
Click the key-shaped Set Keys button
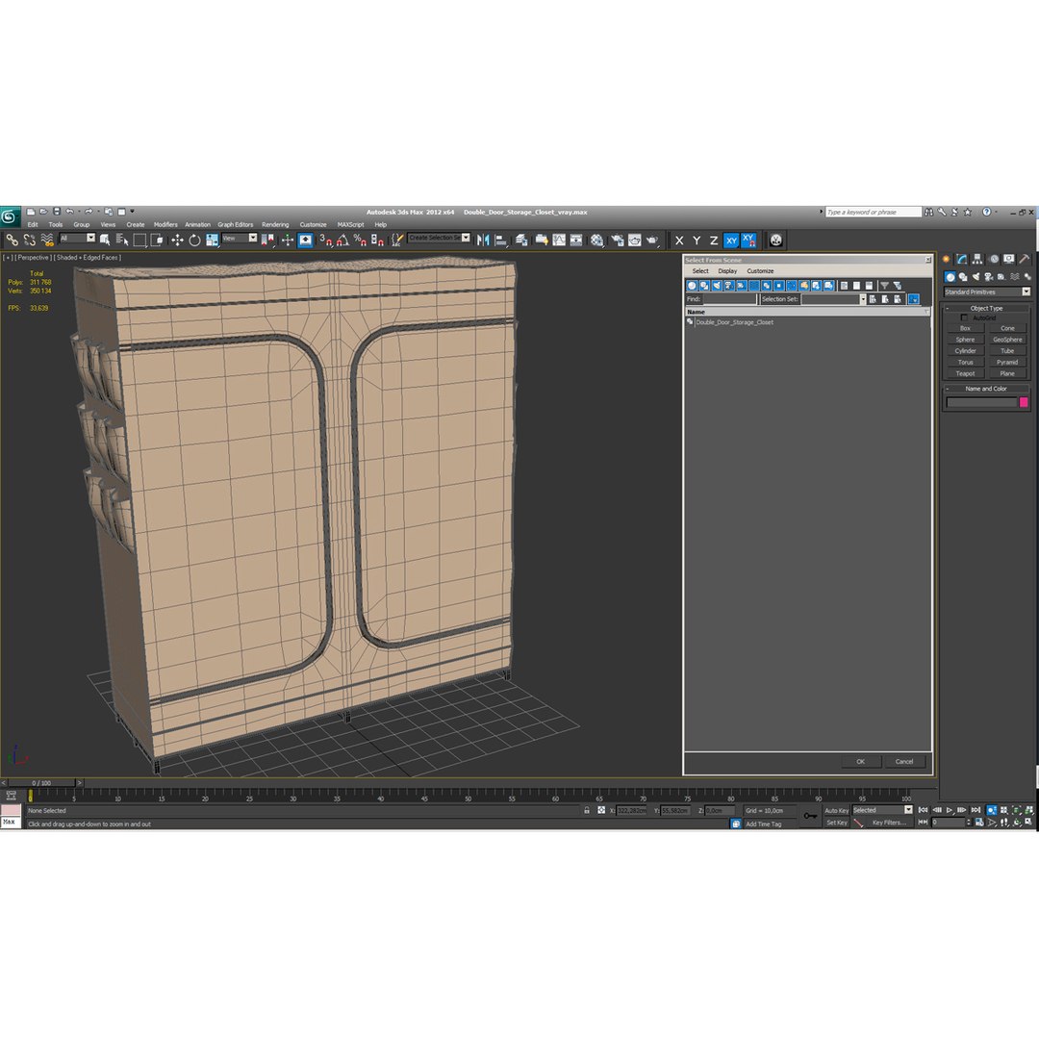tap(810, 816)
